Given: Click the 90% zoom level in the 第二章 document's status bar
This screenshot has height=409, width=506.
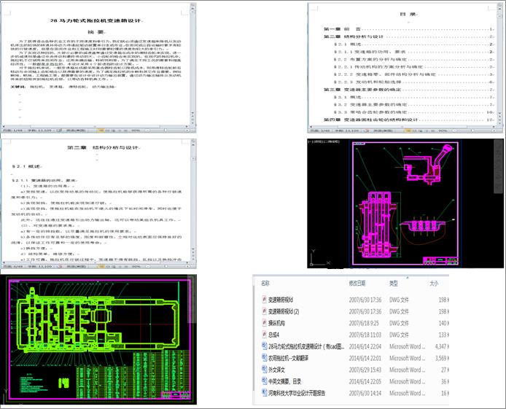Looking at the screenshot, I should point(136,268).
